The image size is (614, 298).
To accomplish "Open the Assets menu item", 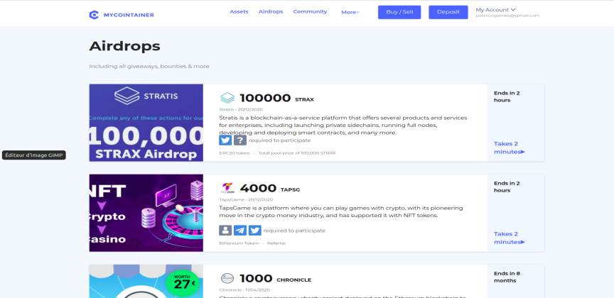I will click(239, 12).
